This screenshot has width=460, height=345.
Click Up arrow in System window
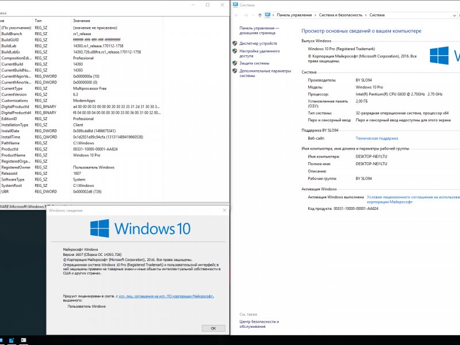[x=260, y=15]
